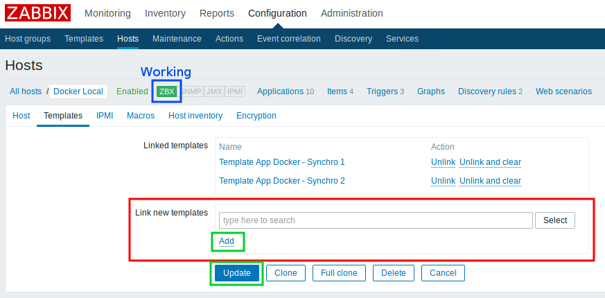
Task: Click the Update button
Action: [x=237, y=273]
